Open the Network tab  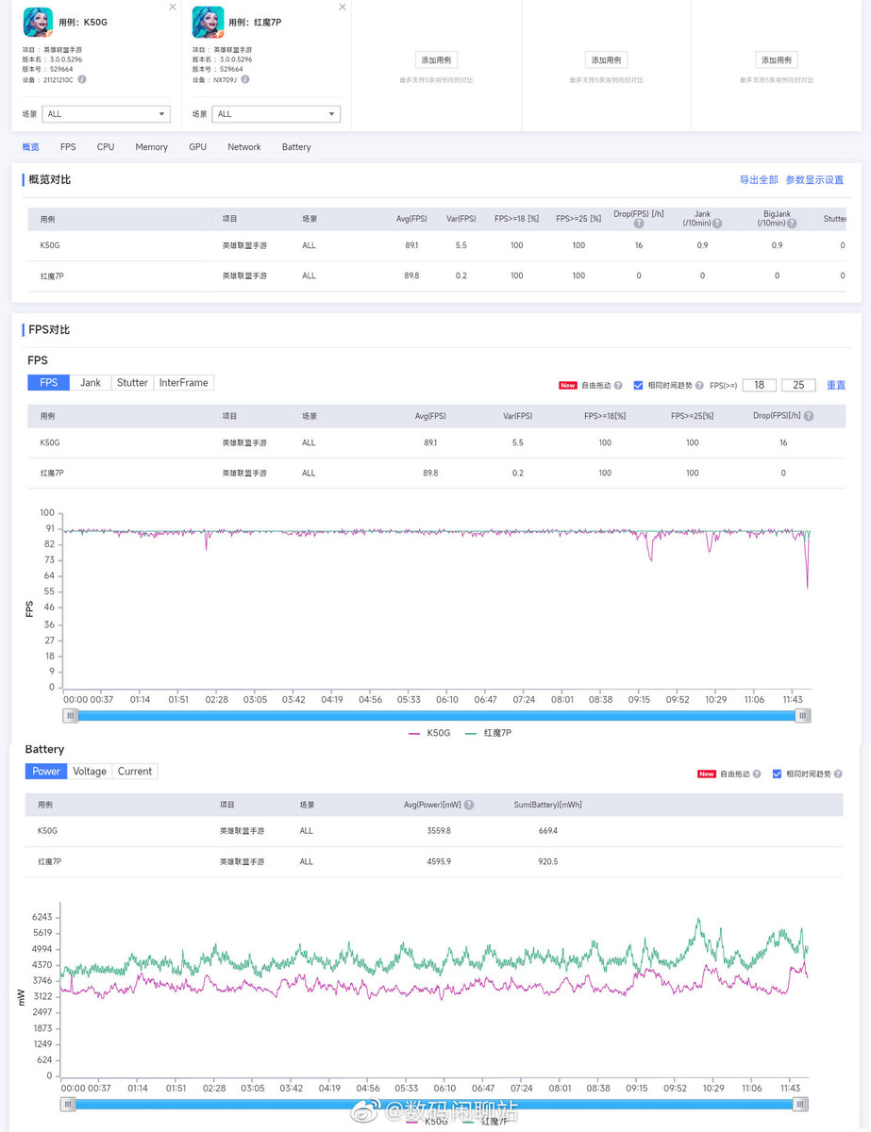(x=244, y=147)
